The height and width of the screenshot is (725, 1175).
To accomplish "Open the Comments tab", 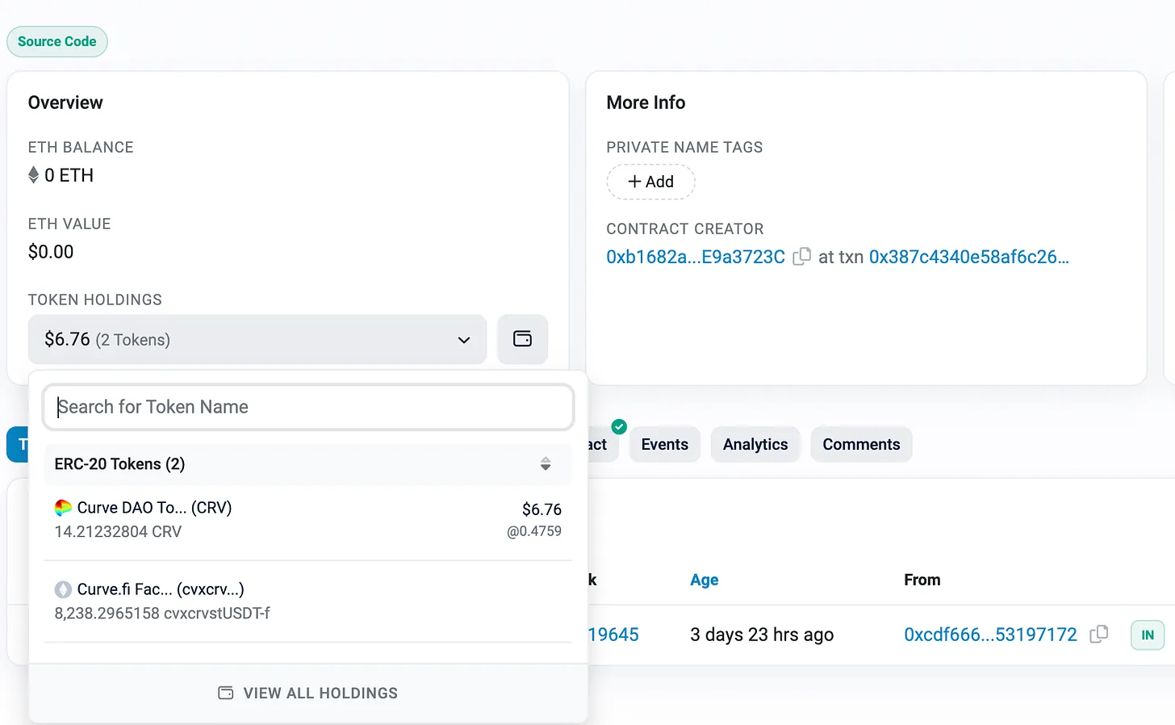I will pos(860,445).
